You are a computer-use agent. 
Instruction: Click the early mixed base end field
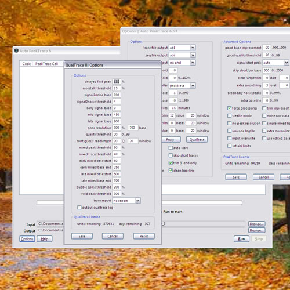pos(117,167)
